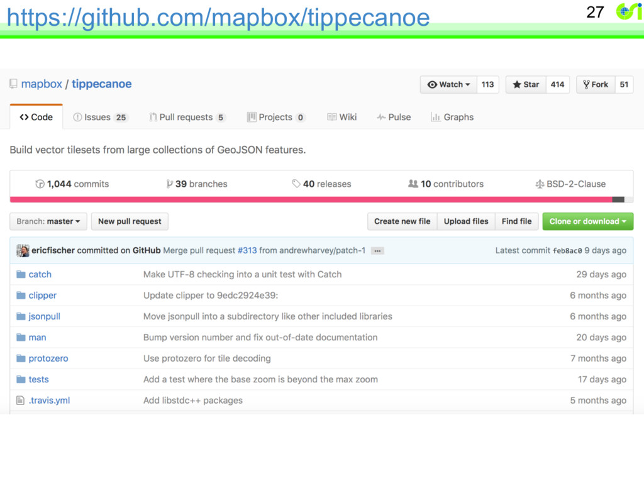Click ericfischer's avatar thumbnail
Viewport: 644px width, 483px height.
click(23, 250)
